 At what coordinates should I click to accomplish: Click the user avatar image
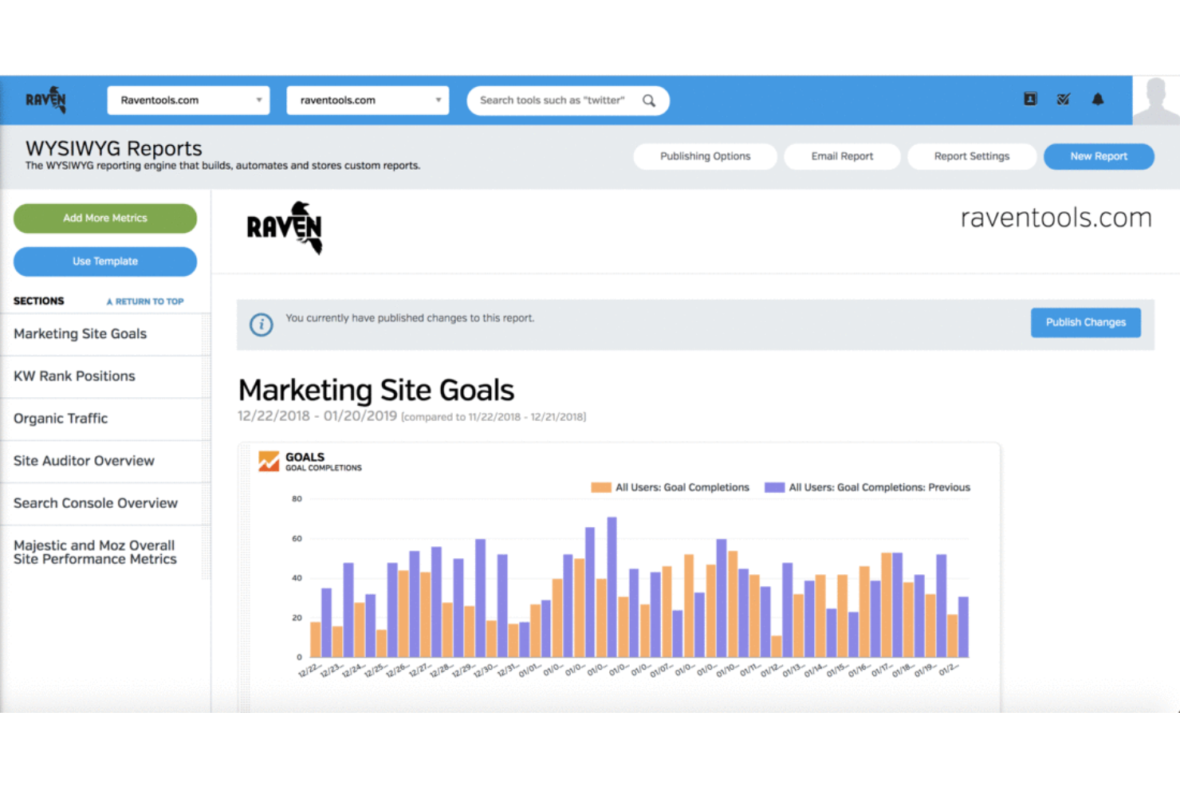(x=1155, y=99)
